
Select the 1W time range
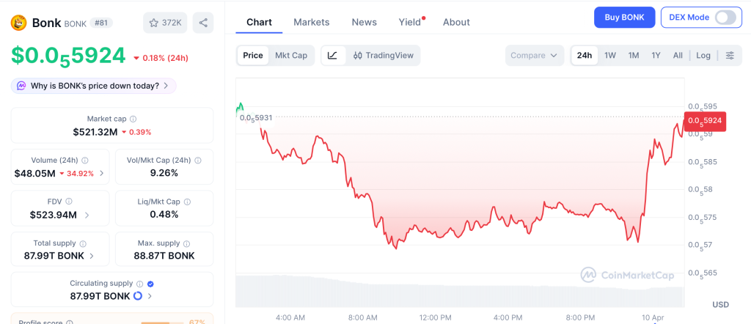pyautogui.click(x=610, y=55)
